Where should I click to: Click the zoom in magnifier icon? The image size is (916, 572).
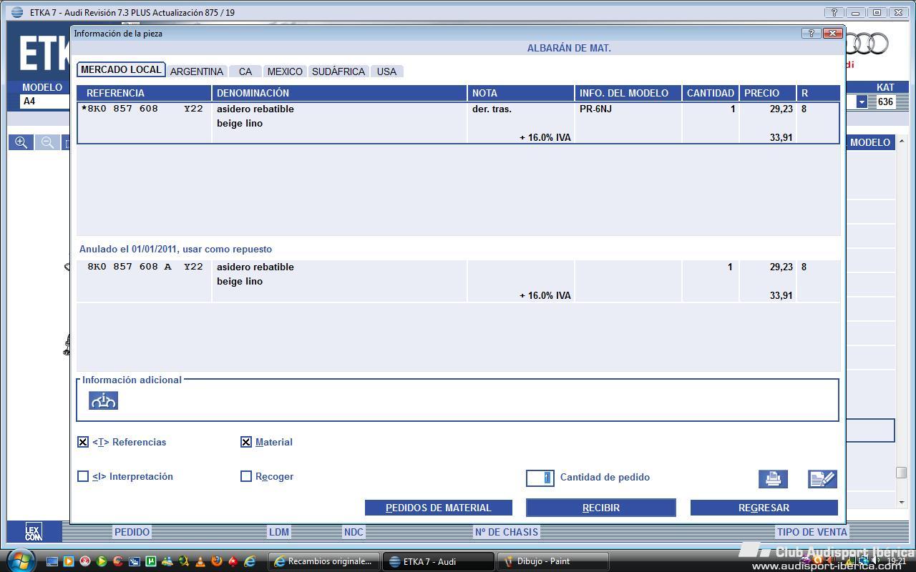click(x=21, y=142)
